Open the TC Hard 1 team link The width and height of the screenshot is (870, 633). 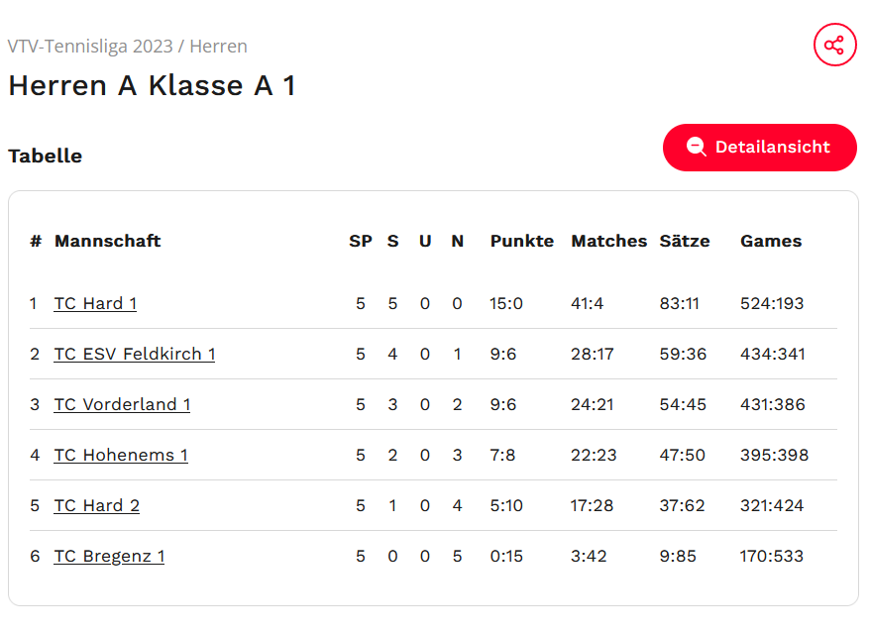[x=95, y=303]
